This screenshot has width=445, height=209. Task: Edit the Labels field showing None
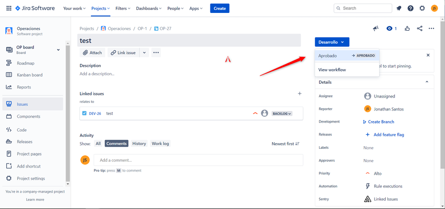pyautogui.click(x=368, y=148)
